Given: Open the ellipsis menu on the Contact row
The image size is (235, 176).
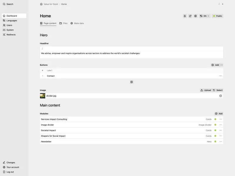Looking at the screenshot, I should [221, 76].
